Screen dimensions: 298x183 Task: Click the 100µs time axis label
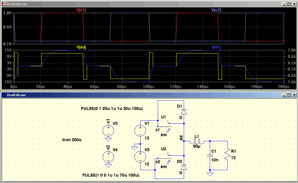point(149,87)
